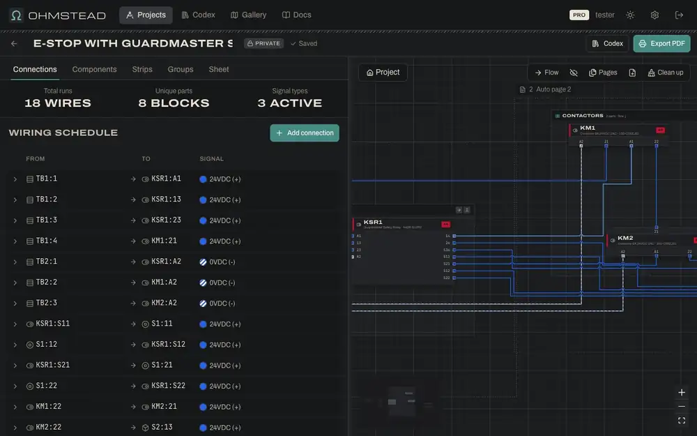Viewport: 697px width, 436px height.
Task: Expand the TB2:2 connection row
Action: coord(15,283)
